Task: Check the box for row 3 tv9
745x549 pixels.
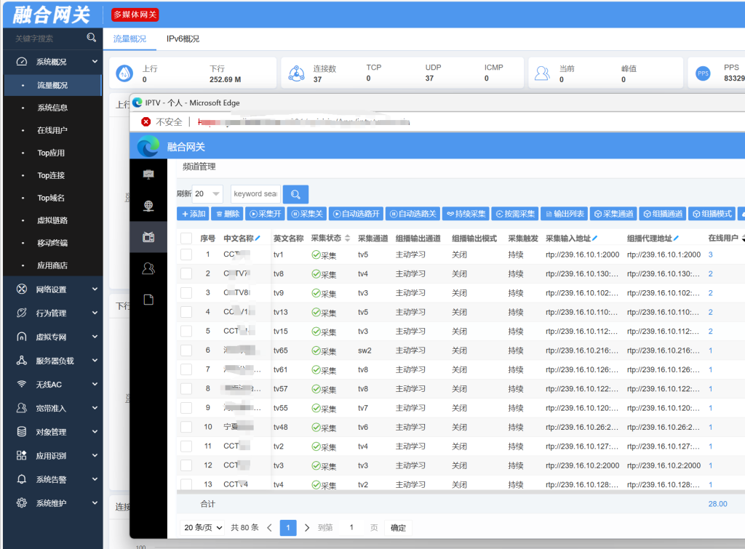Action: (186, 293)
